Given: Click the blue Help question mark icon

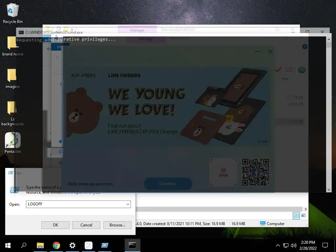Looking at the screenshot, I should [304, 47].
